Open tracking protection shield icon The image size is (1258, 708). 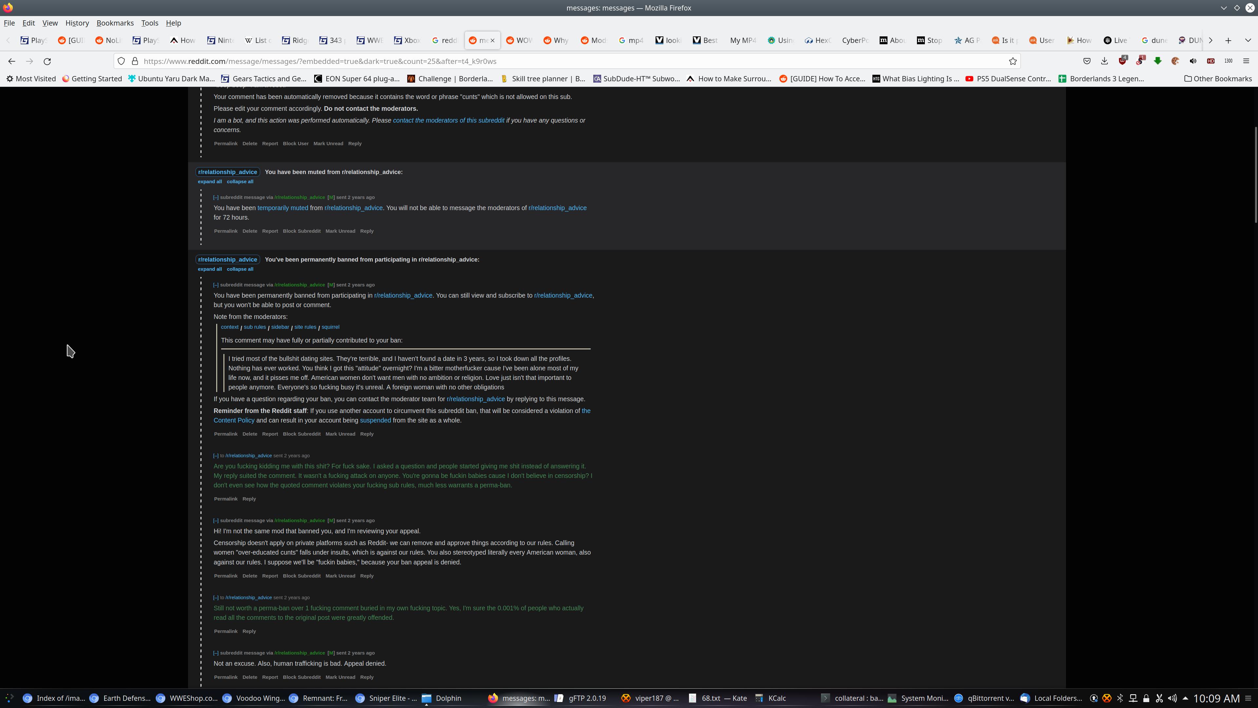(x=121, y=61)
